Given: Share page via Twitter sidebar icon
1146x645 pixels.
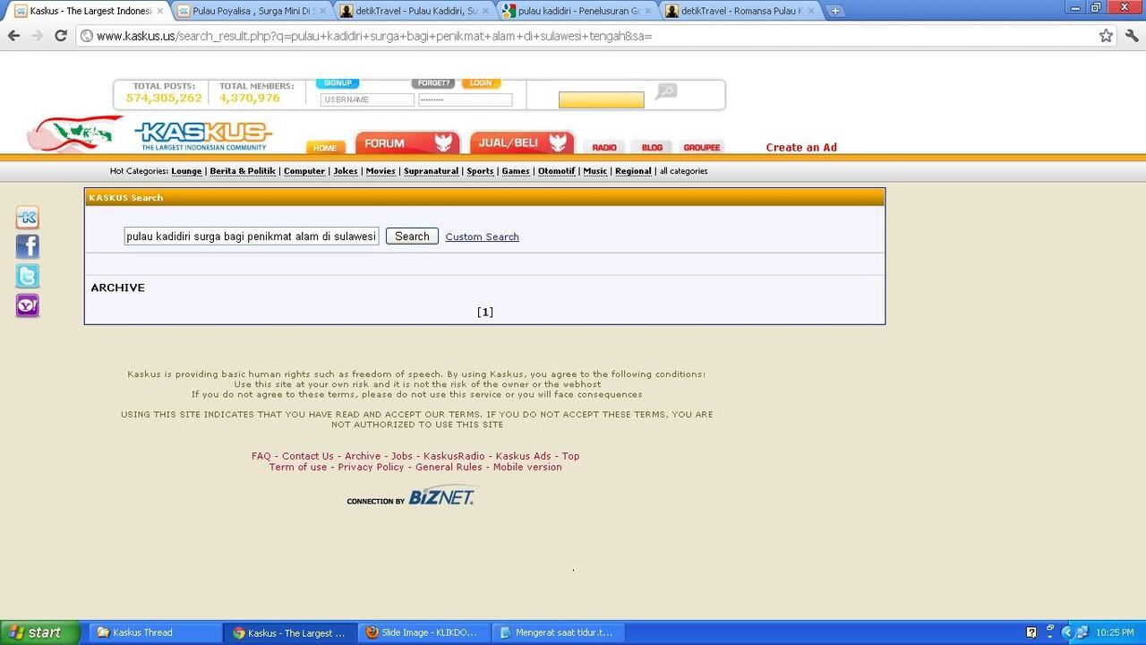Looking at the screenshot, I should tap(28, 276).
